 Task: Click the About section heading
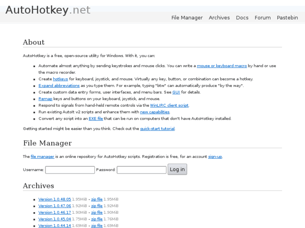(x=34, y=42)
